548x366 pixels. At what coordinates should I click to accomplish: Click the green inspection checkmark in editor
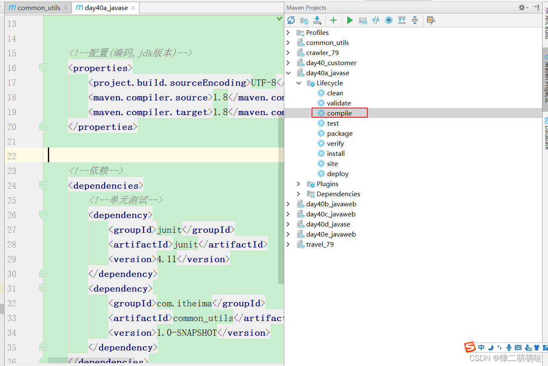click(x=280, y=18)
